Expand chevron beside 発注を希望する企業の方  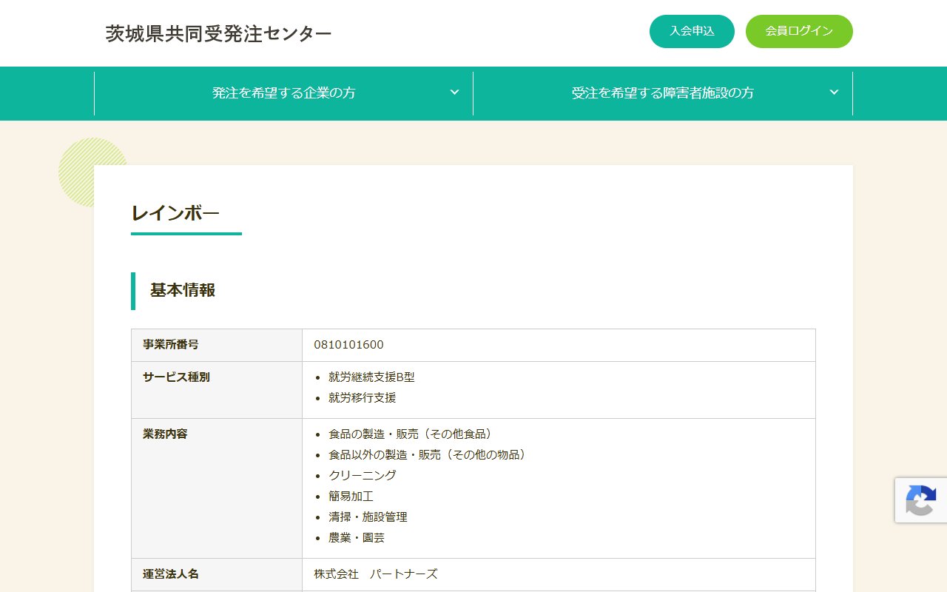click(x=454, y=92)
